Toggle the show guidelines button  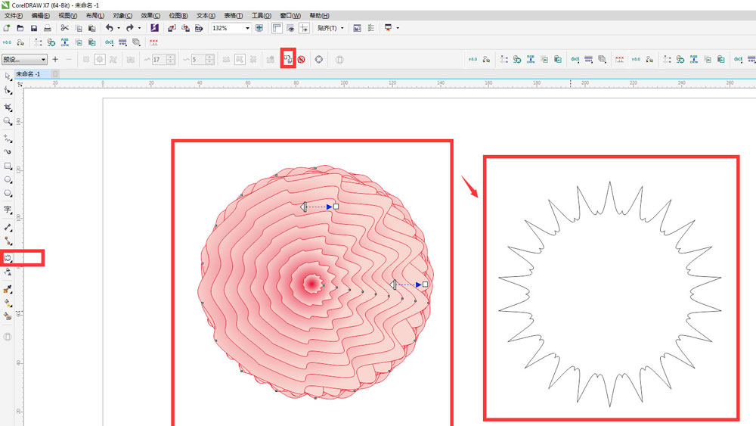point(304,28)
